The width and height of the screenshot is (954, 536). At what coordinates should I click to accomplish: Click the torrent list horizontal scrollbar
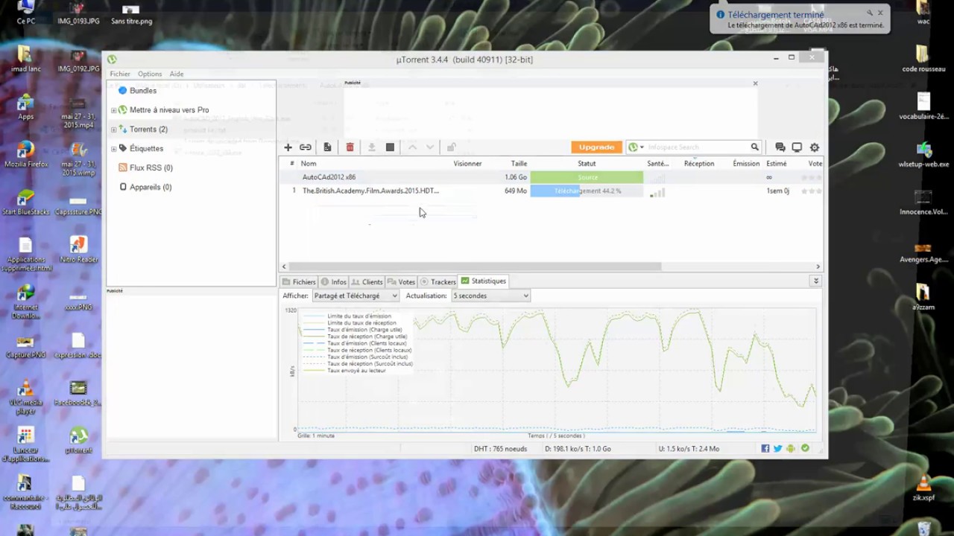click(x=474, y=266)
